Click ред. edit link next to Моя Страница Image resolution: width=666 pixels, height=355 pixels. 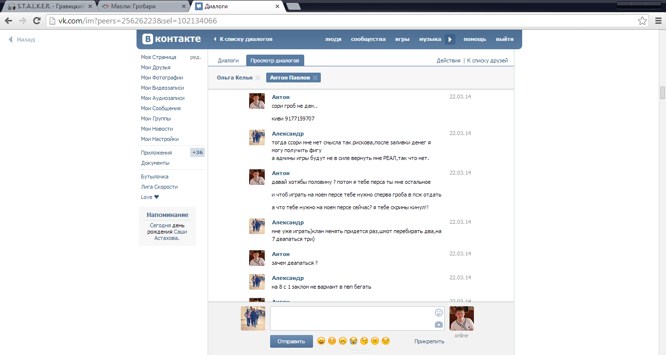pyautogui.click(x=196, y=57)
